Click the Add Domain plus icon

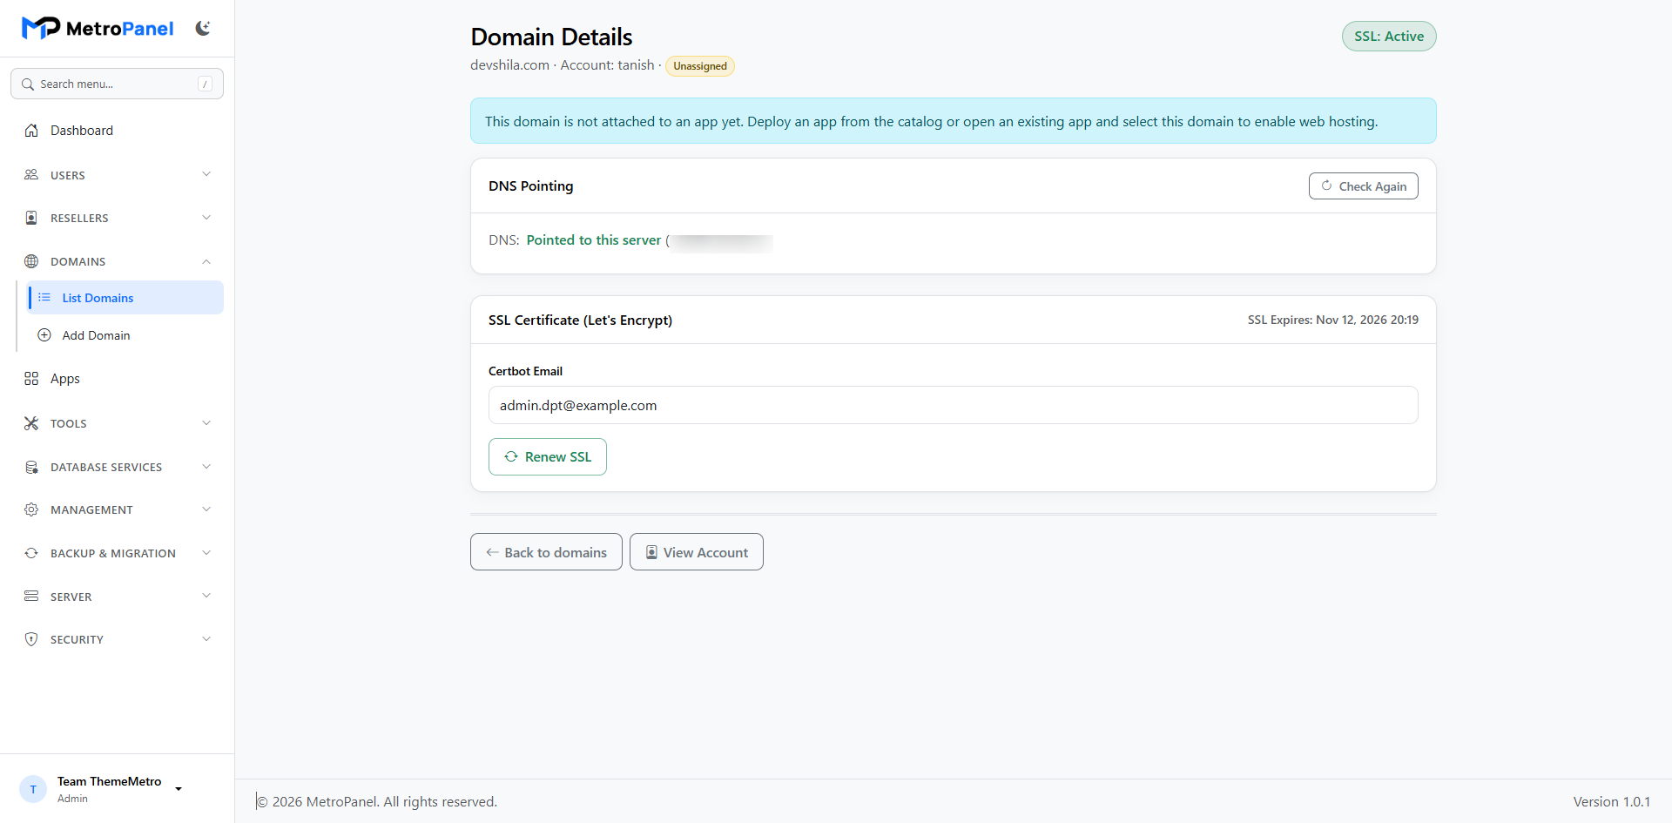click(44, 335)
